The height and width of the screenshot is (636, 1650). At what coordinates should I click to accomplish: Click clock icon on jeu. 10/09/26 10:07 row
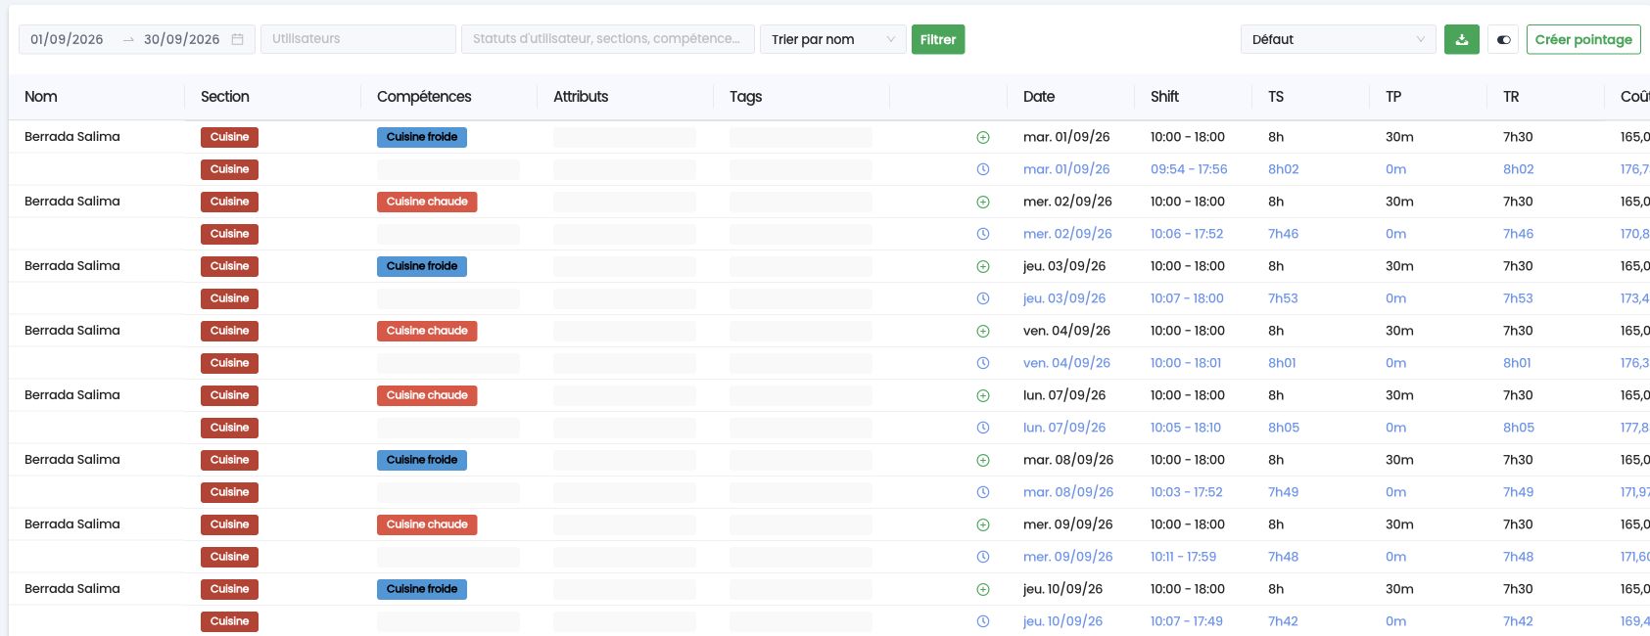pos(983,622)
